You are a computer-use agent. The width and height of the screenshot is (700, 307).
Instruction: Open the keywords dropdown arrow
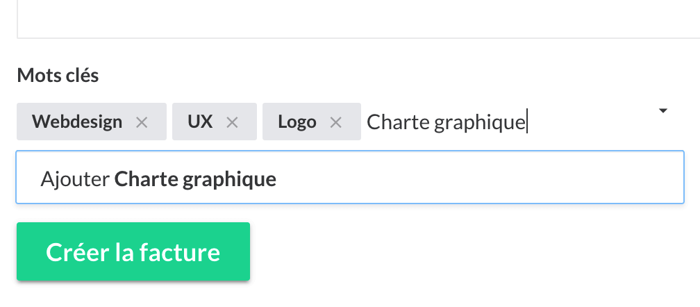[x=663, y=110]
